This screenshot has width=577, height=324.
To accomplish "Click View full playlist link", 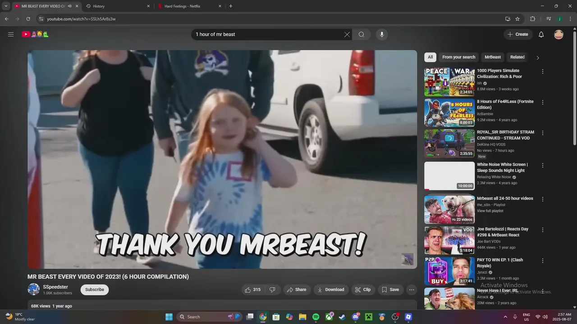I will pyautogui.click(x=490, y=211).
